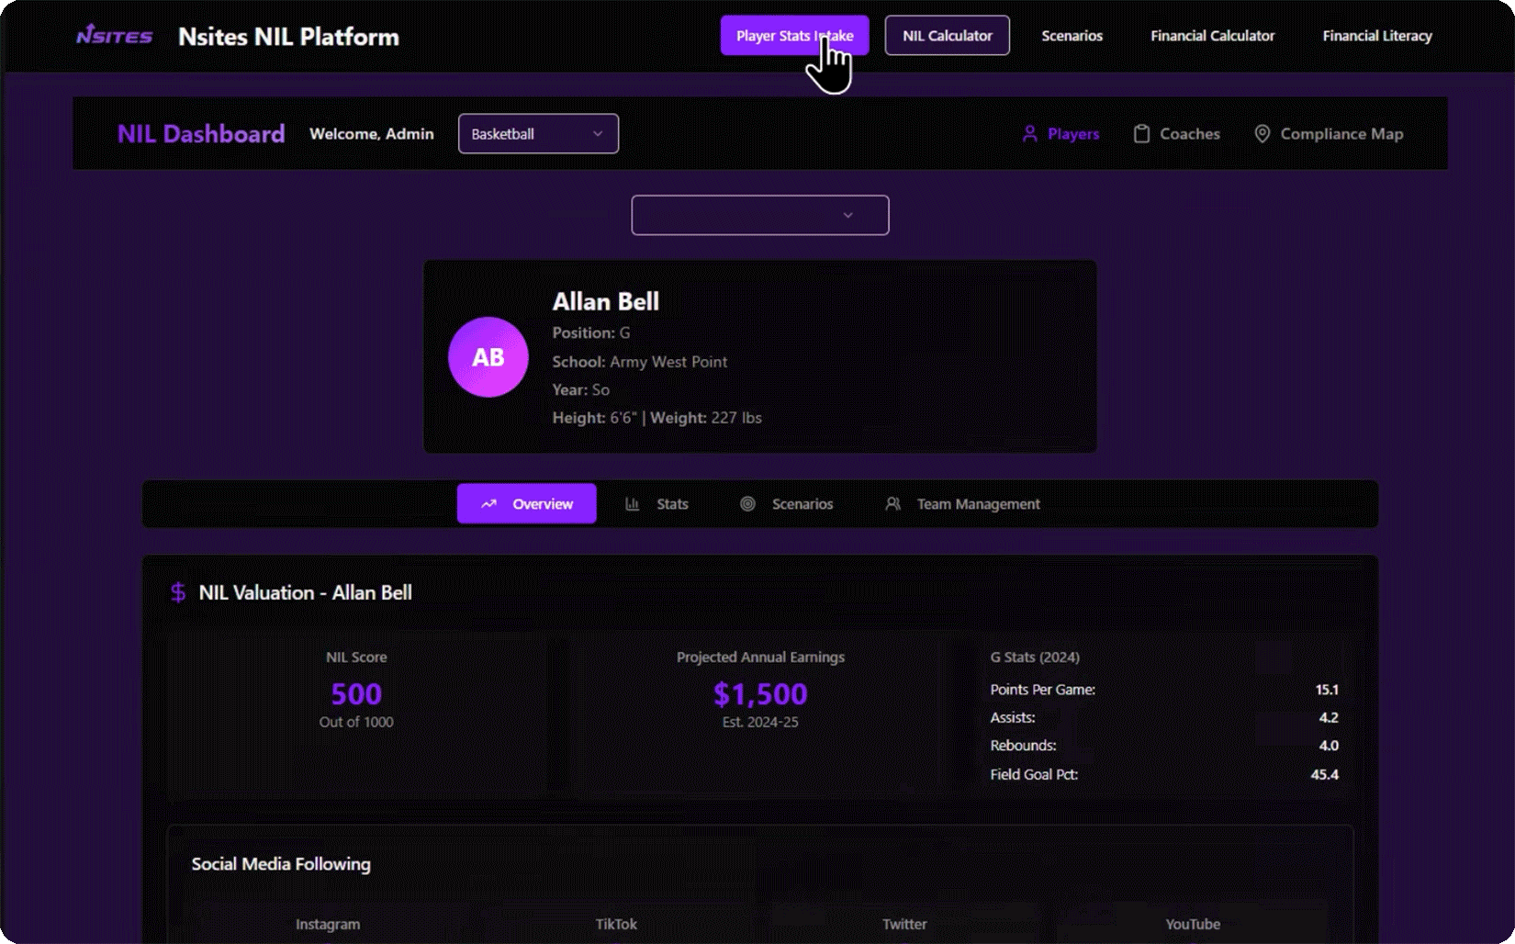Image resolution: width=1515 pixels, height=944 pixels.
Task: Click the dollar sign valuation icon
Action: tap(178, 592)
